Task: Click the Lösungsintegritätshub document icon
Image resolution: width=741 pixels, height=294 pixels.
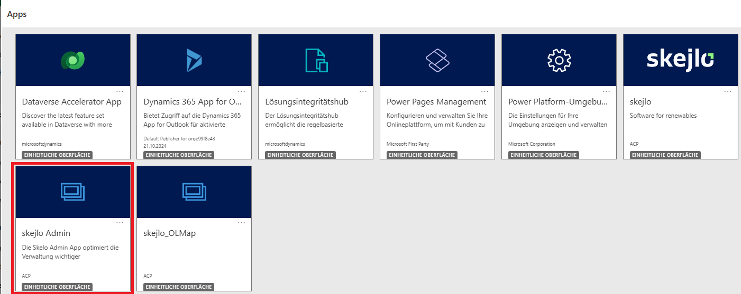Action: (x=316, y=60)
